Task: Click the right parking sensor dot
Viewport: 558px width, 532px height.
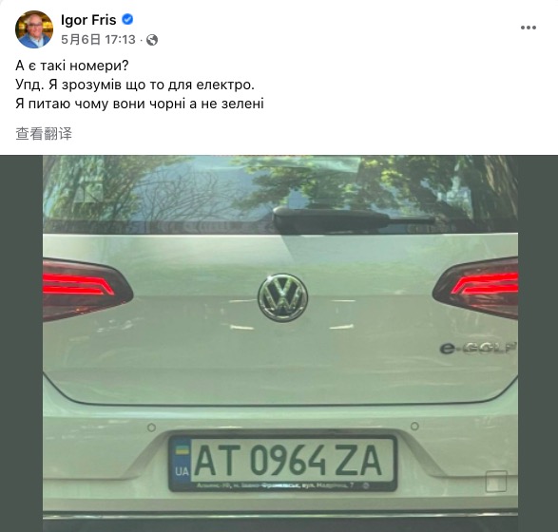Action: coord(414,426)
